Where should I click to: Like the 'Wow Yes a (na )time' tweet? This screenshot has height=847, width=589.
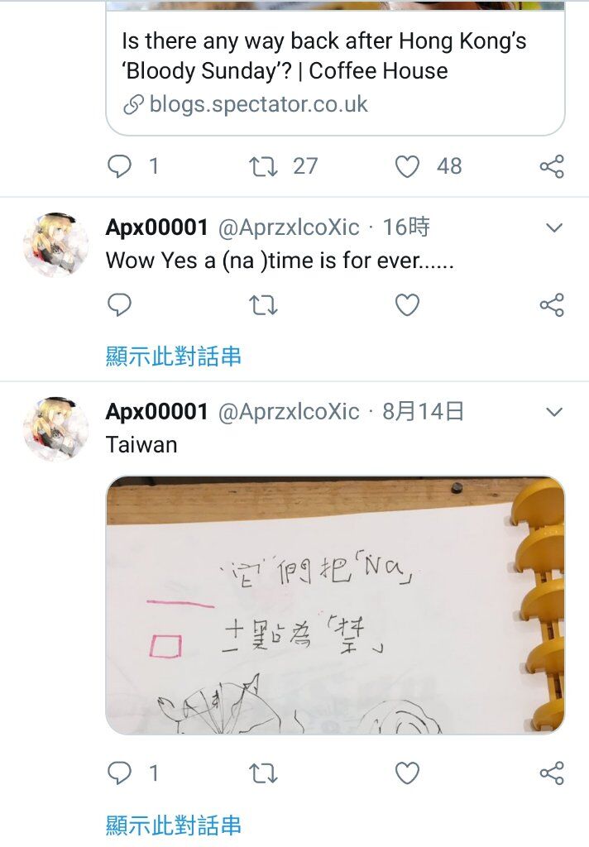(407, 305)
